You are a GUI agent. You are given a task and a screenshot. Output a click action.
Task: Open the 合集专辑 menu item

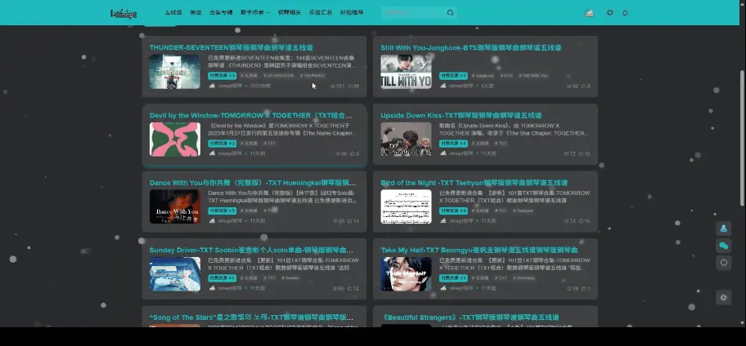tap(221, 13)
